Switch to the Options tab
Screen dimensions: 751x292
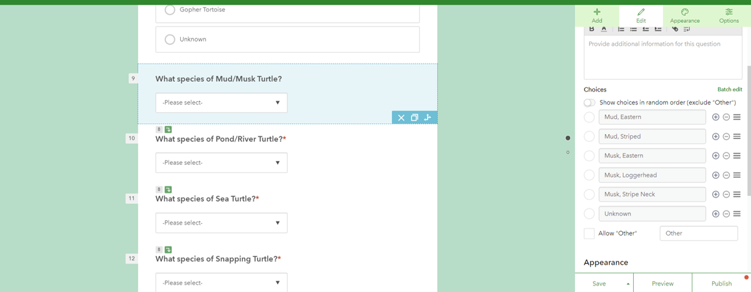[x=729, y=16]
